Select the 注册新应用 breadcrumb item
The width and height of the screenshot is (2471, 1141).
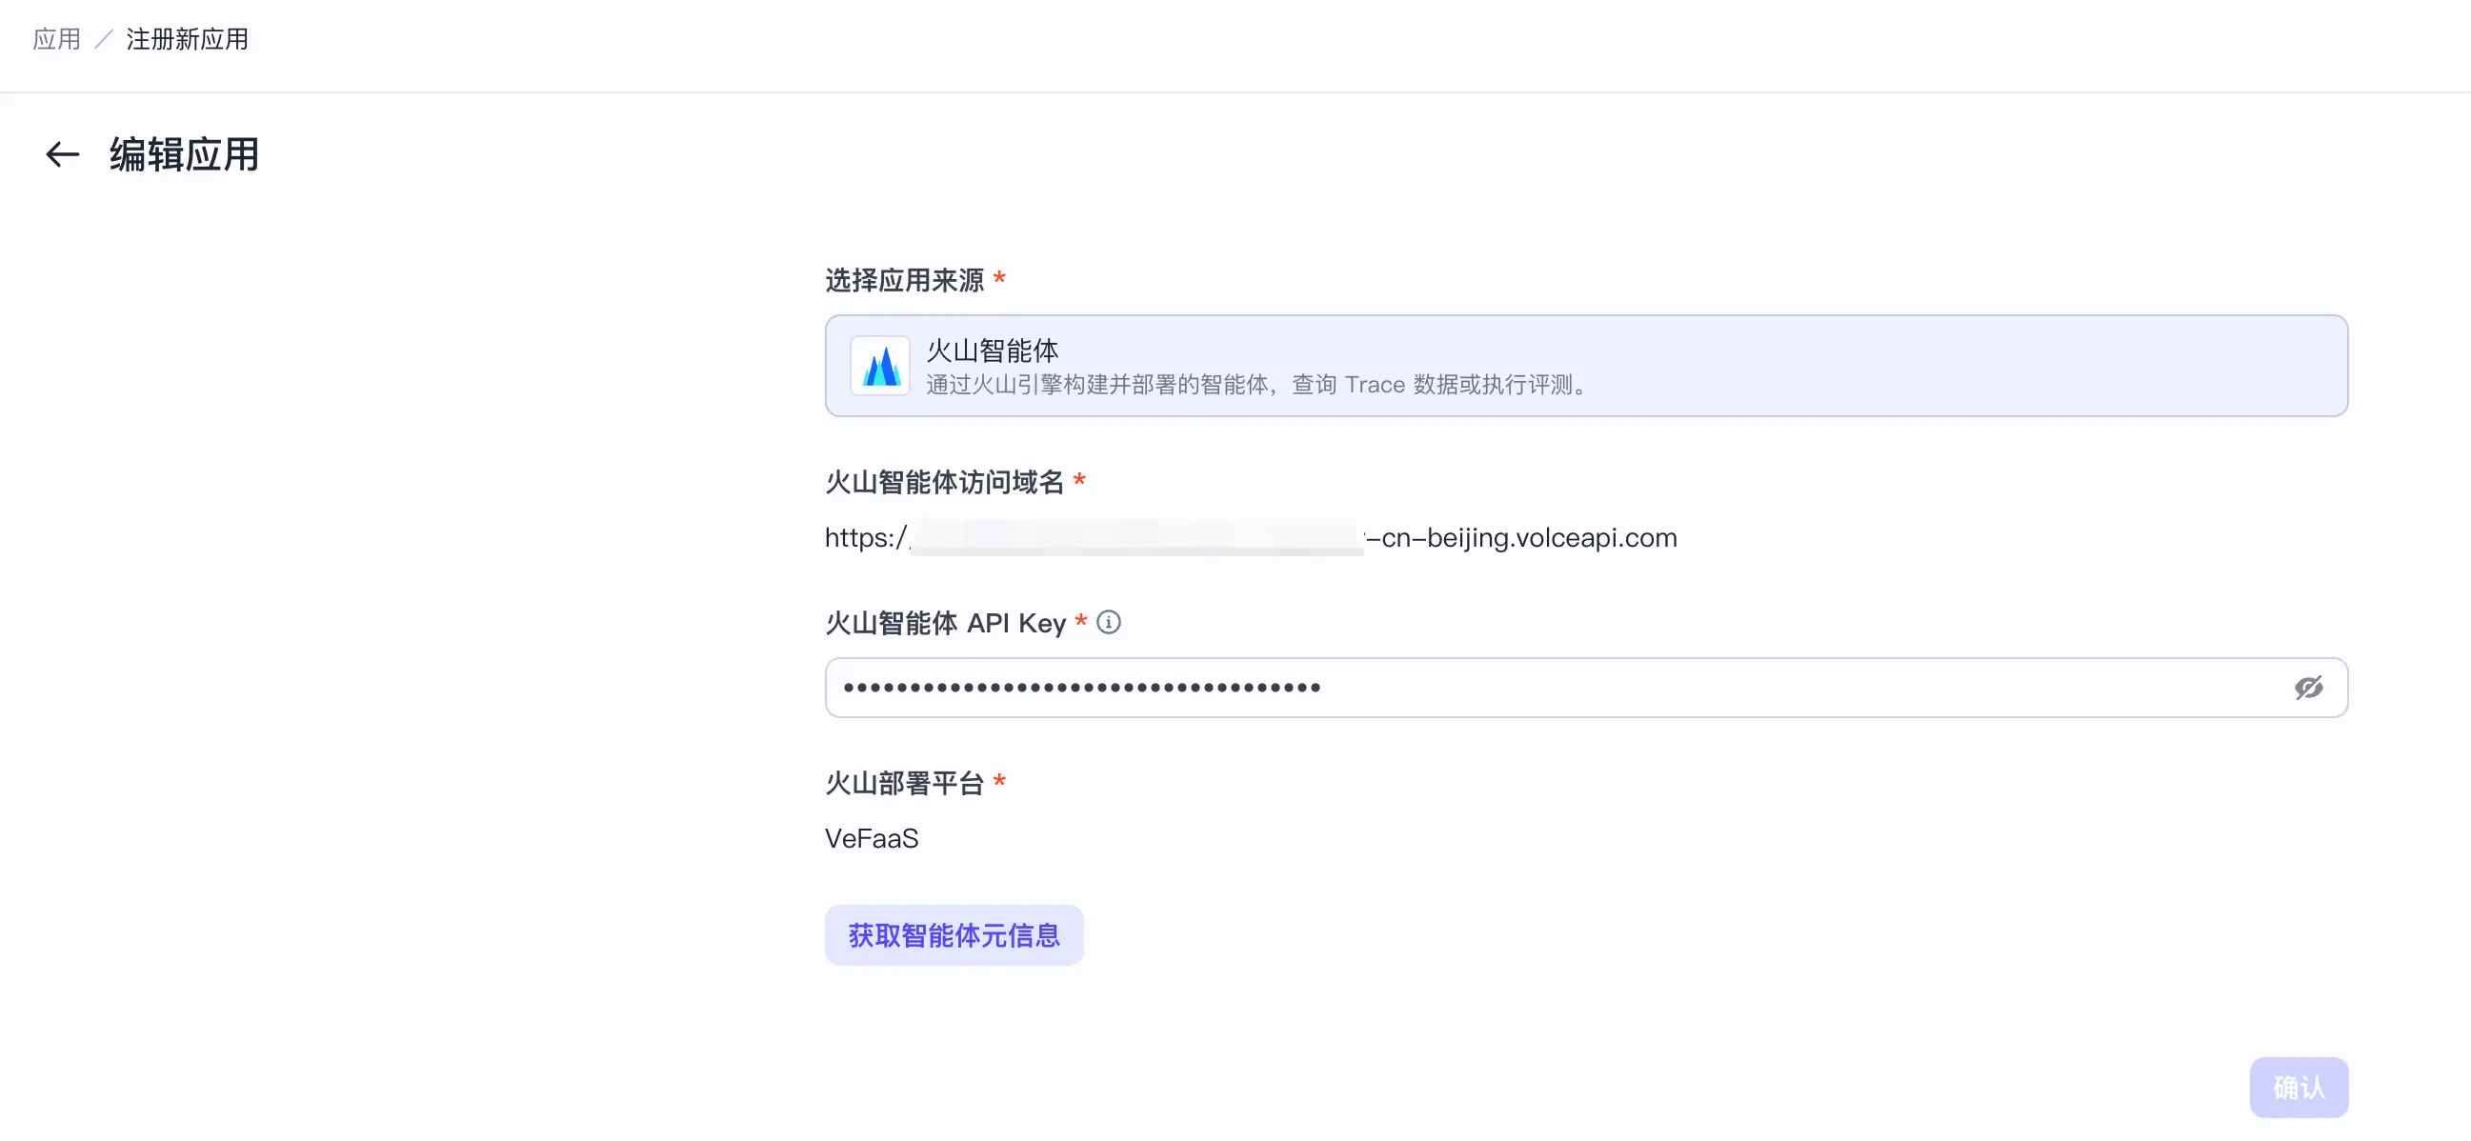tap(187, 39)
